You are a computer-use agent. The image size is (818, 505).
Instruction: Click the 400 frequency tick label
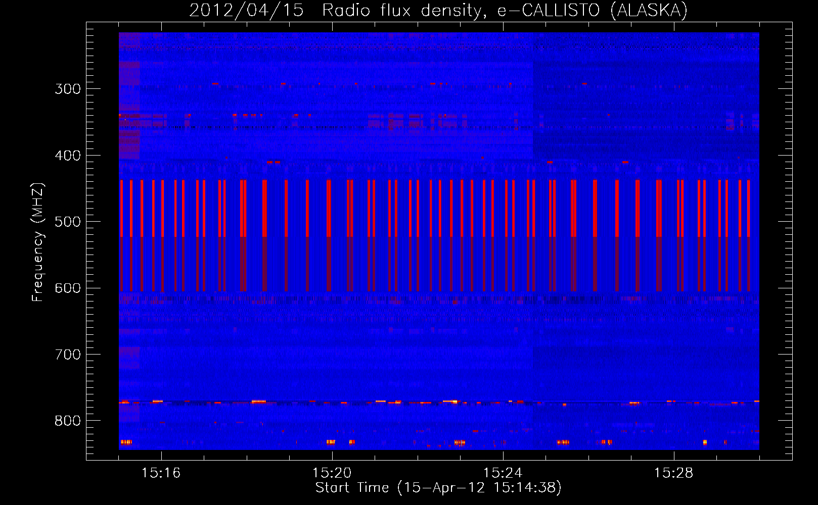[68, 156]
